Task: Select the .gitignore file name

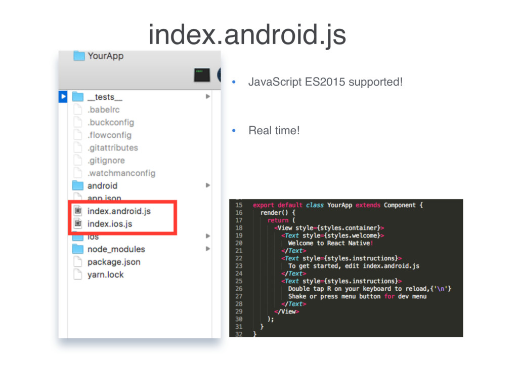Action: [106, 161]
